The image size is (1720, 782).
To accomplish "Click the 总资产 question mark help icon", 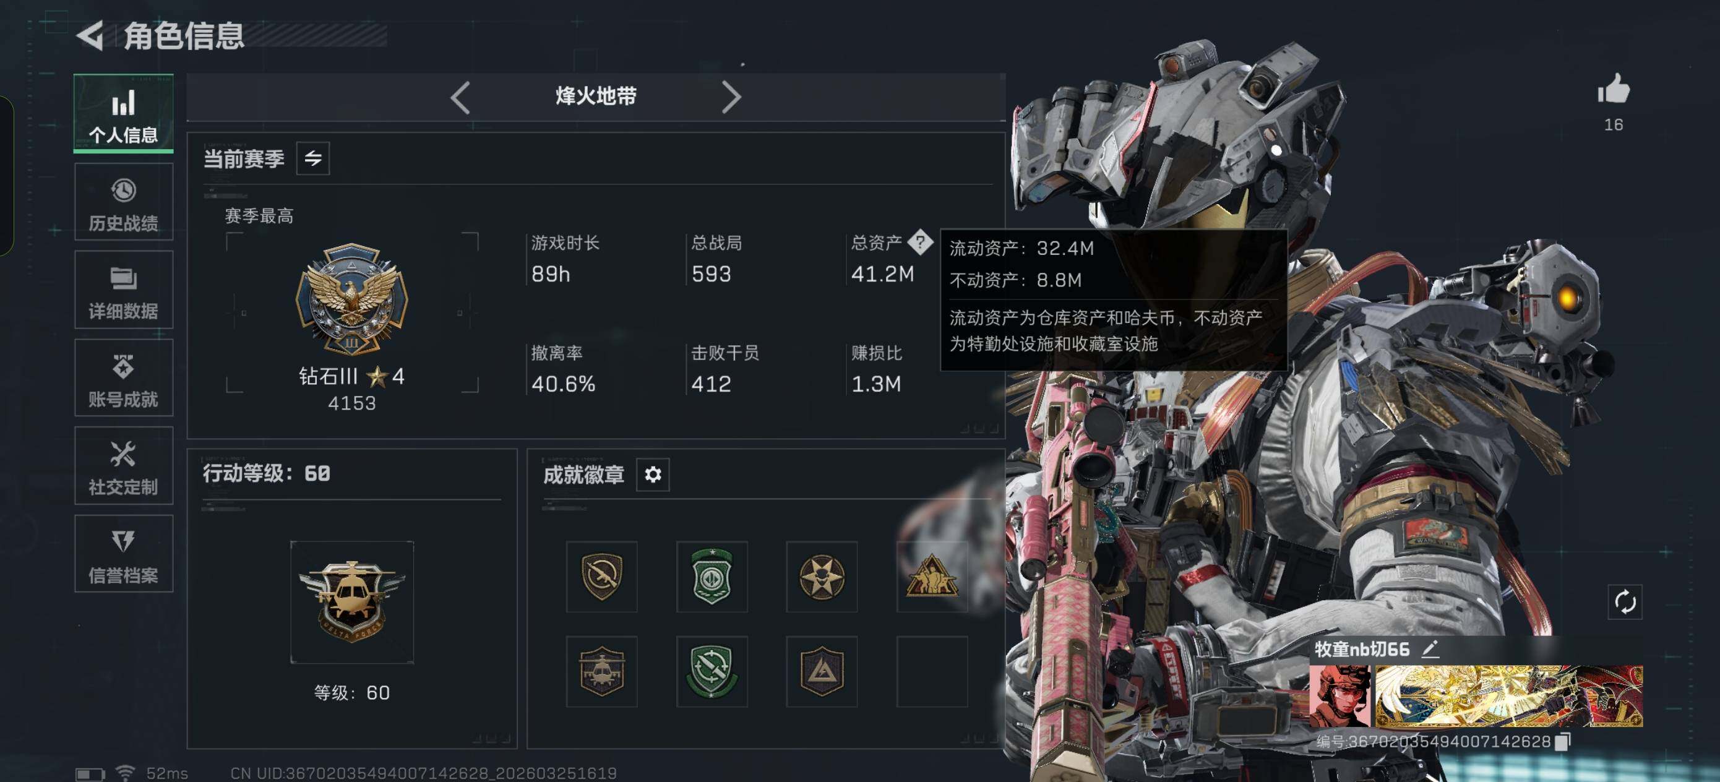I will pos(919,242).
